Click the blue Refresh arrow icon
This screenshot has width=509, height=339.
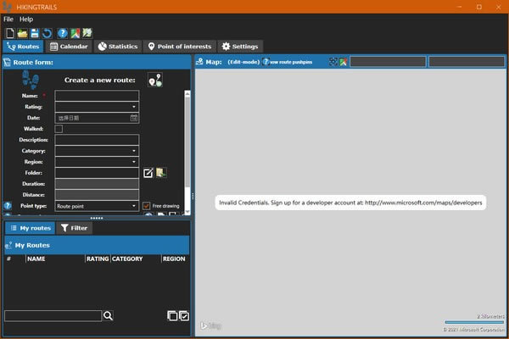coord(48,32)
